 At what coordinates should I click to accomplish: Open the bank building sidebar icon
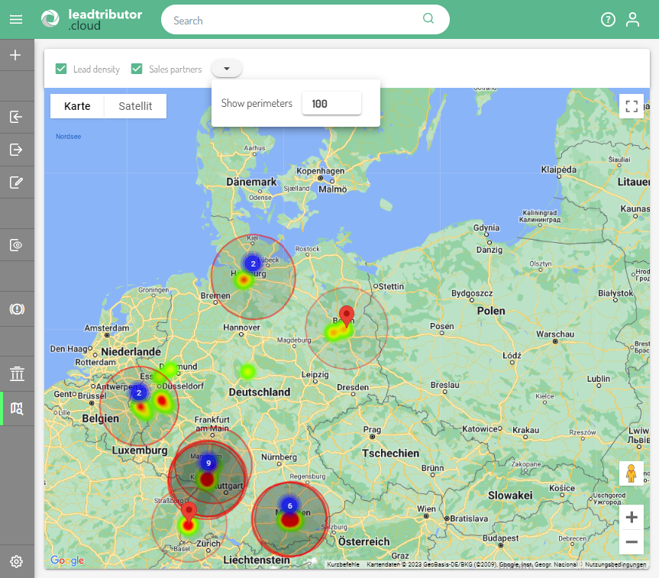16,373
